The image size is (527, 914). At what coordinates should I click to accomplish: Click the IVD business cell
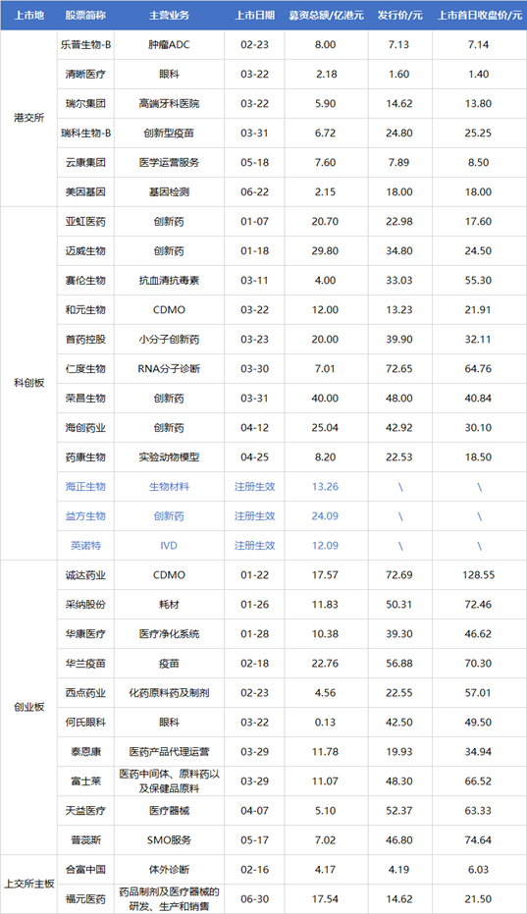pyautogui.click(x=169, y=546)
